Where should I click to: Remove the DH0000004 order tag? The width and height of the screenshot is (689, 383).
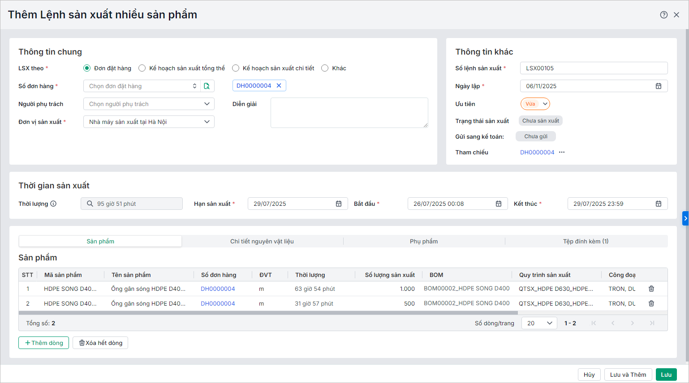279,85
